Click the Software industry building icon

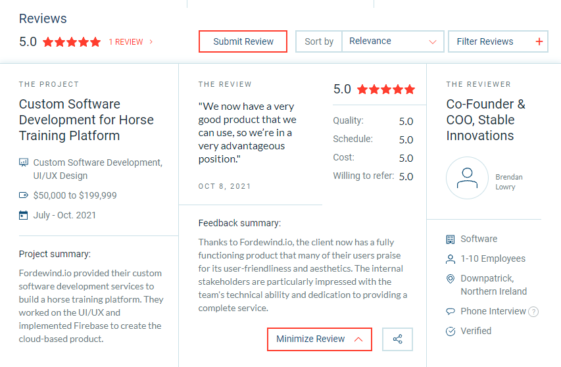pos(451,239)
